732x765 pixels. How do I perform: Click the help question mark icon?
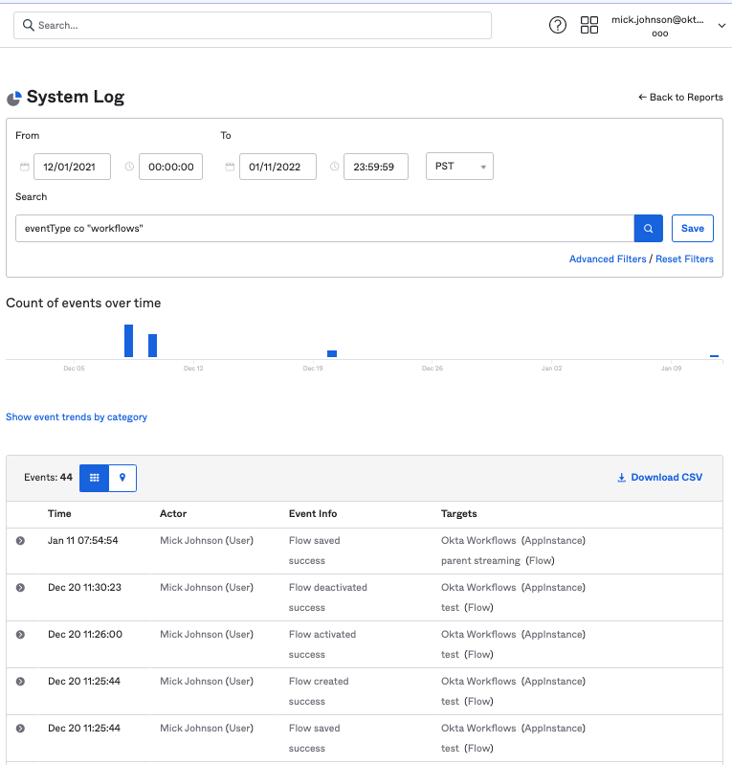click(x=558, y=25)
